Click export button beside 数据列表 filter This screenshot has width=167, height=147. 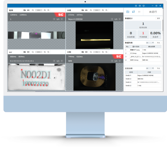(158, 43)
